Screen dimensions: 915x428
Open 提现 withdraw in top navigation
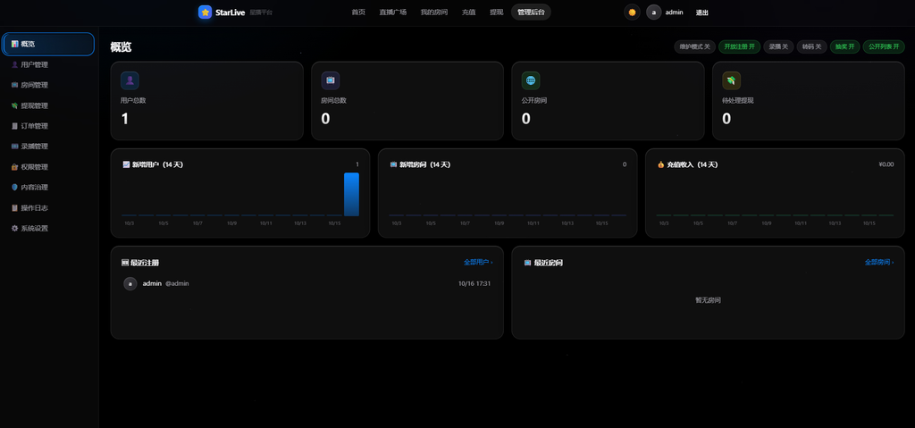[x=497, y=13]
